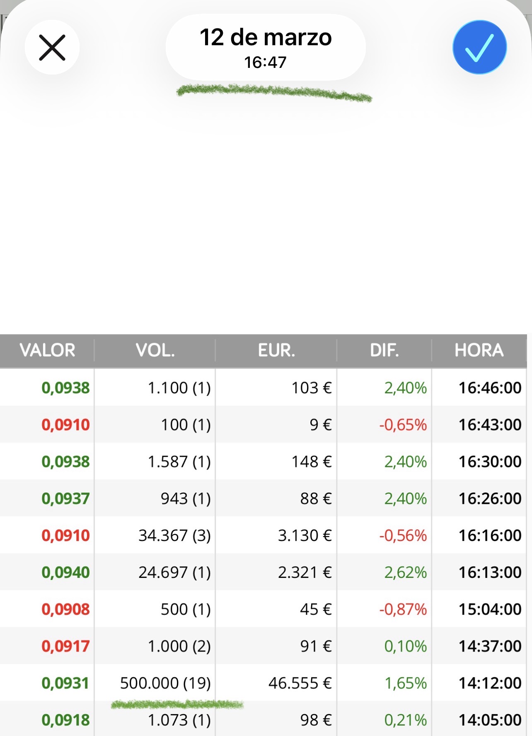532x736 pixels.
Task: Open the 12 de marzo date pill
Action: coord(266,47)
